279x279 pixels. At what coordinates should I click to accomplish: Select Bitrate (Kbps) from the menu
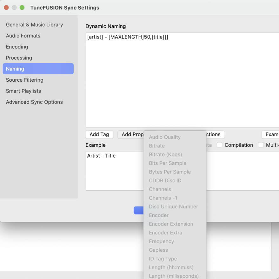point(175,154)
